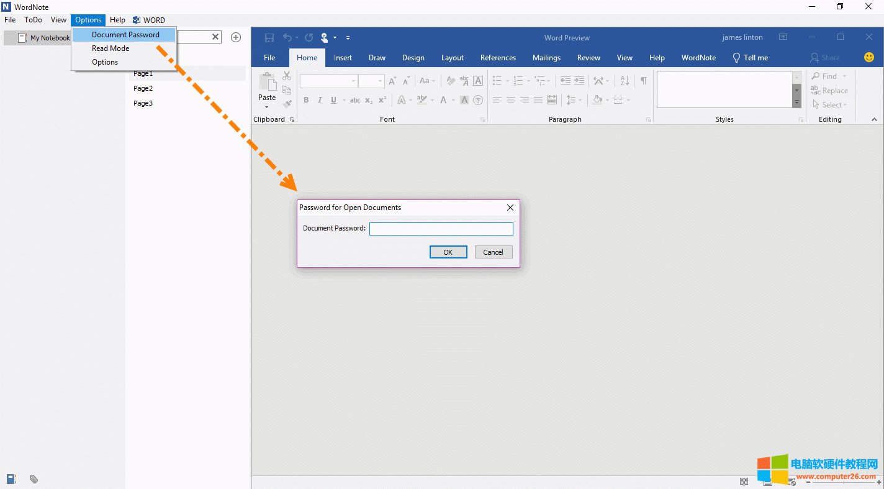The height and width of the screenshot is (489, 884).
Task: Click the add page plus icon
Action: click(236, 37)
